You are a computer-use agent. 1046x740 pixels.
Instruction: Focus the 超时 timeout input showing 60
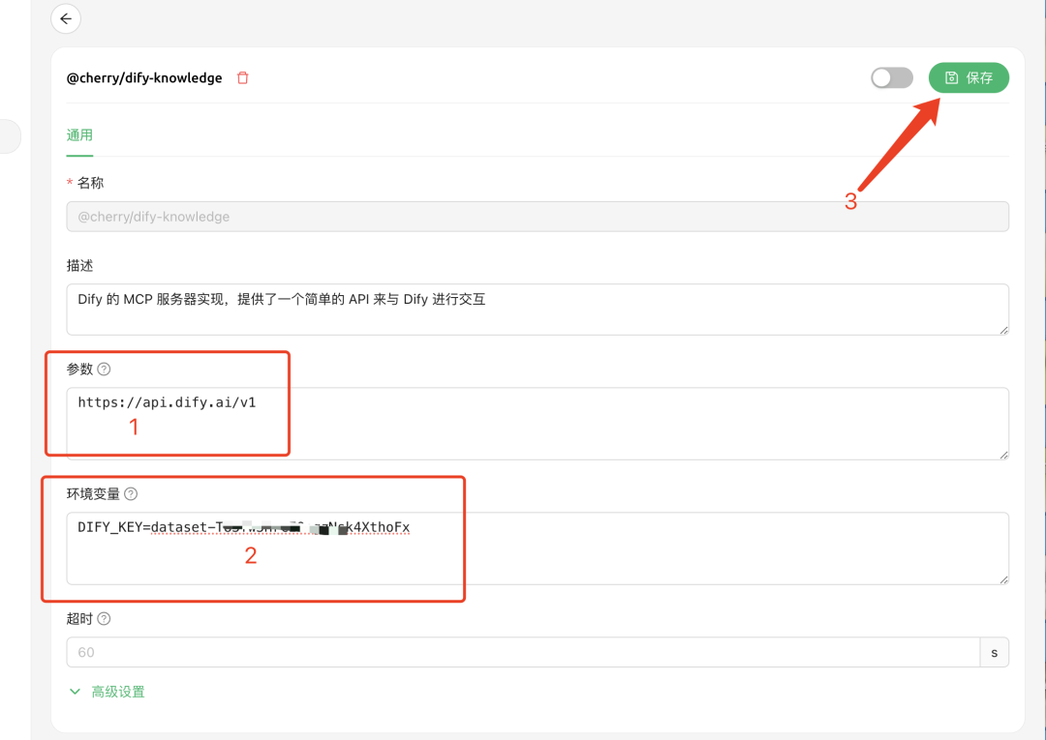(523, 652)
